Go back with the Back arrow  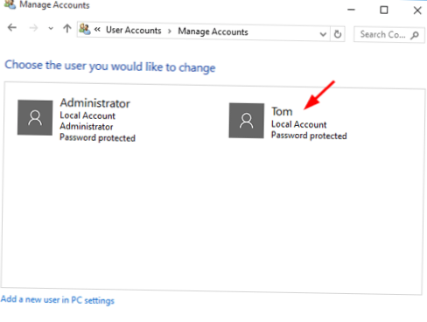[12, 28]
